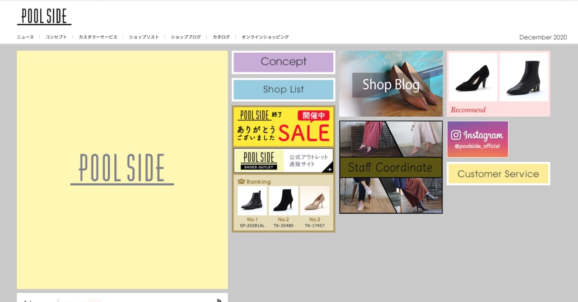Open オンラインショッピング menu link

pyautogui.click(x=265, y=37)
